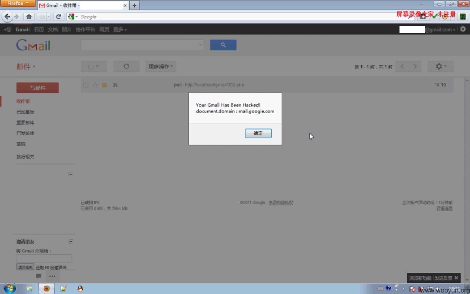Click the Gmail logo

(33, 45)
